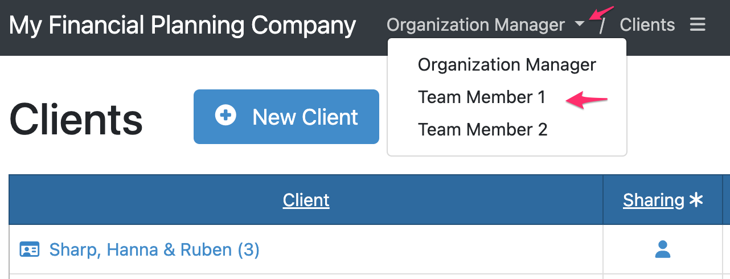This screenshot has width=730, height=279.
Task: Select Organization Manager in the dropdown list
Action: tap(507, 65)
